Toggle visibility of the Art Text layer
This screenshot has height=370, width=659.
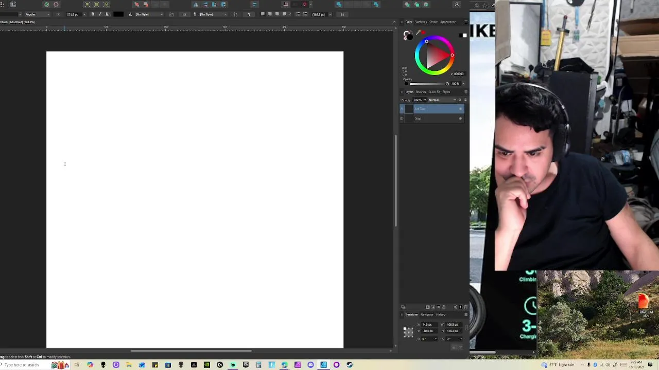click(x=461, y=109)
